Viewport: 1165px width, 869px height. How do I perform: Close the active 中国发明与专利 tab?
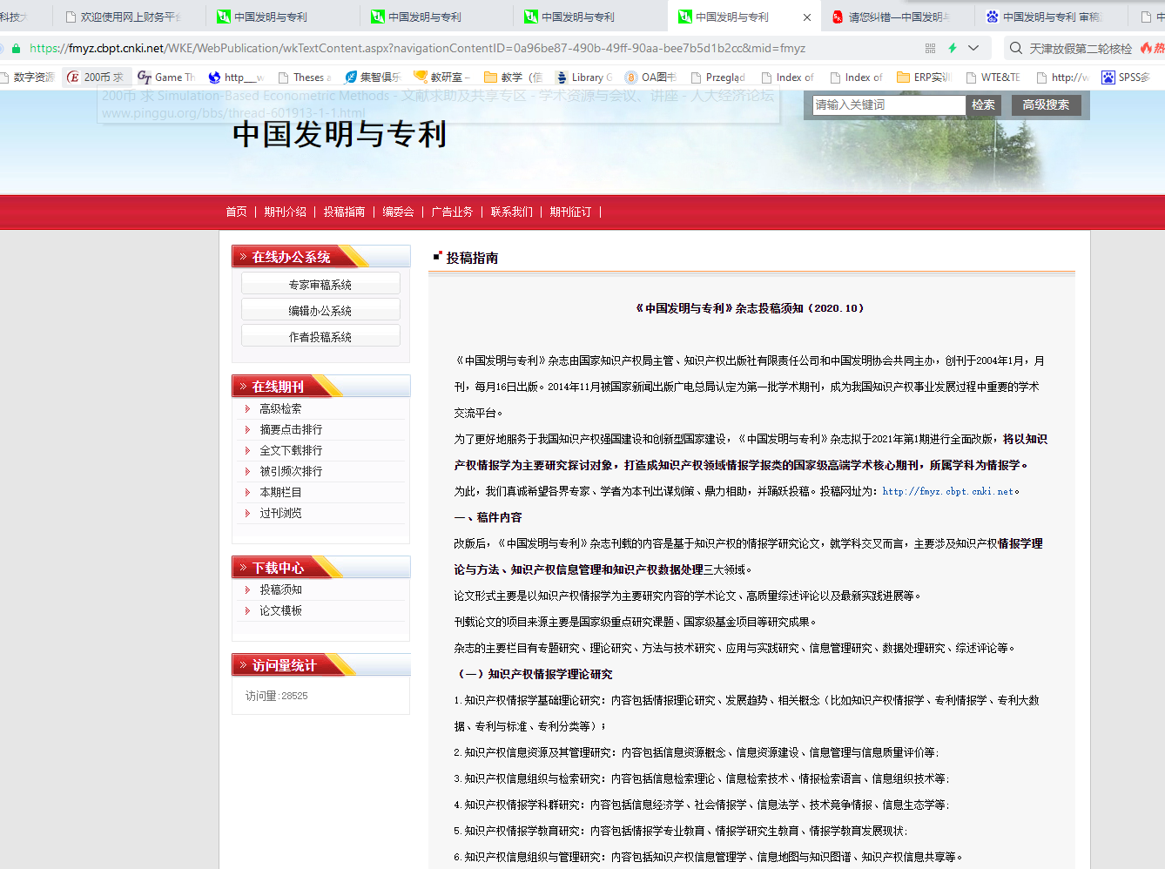807,17
